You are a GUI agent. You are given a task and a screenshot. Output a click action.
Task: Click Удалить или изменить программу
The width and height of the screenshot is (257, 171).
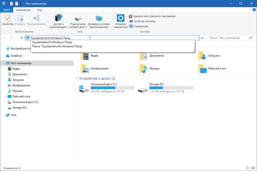click(x=152, y=16)
